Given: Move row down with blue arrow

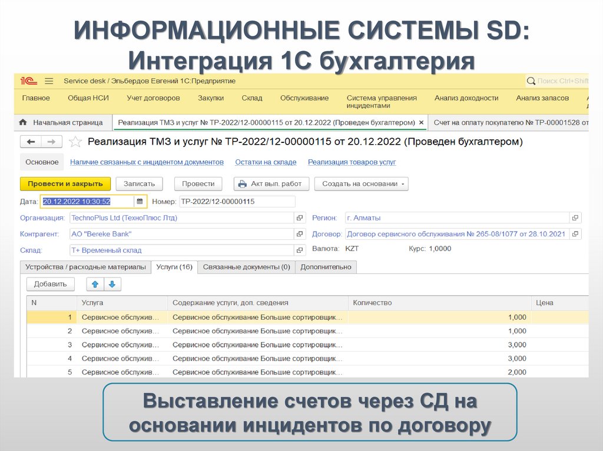Looking at the screenshot, I should coord(112,284).
